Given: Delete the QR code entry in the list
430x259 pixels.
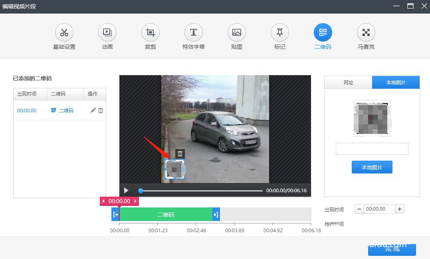Looking at the screenshot, I should 101,110.
